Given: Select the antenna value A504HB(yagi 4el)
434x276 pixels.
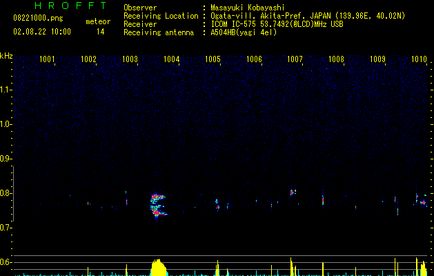Looking at the screenshot, I should click(244, 32).
